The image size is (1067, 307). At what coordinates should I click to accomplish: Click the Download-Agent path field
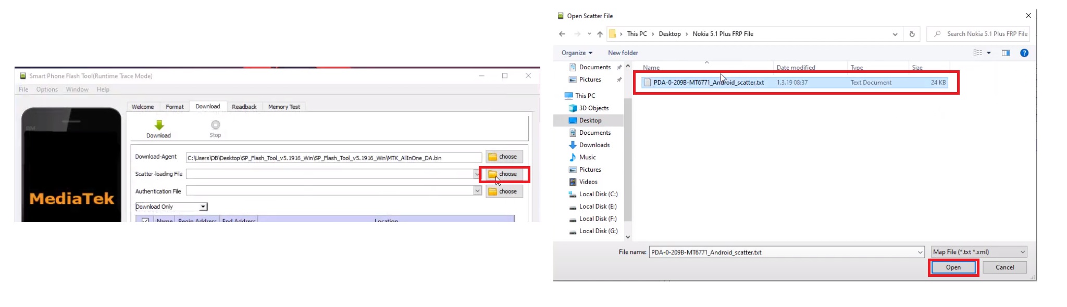334,158
